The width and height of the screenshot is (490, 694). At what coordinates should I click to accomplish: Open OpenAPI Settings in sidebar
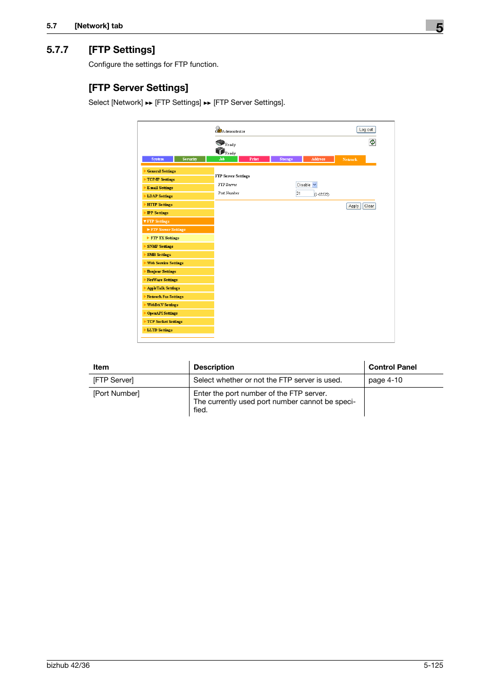pos(178,313)
